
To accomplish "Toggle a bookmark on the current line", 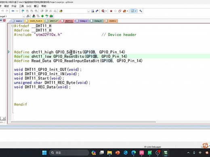I will click(23, 11).
